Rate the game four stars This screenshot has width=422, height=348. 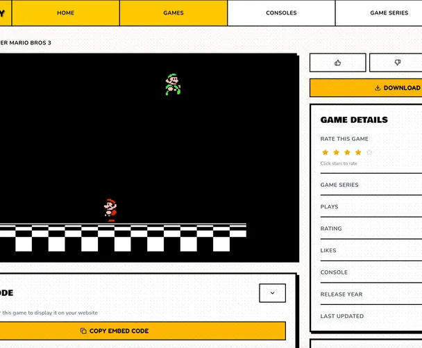pyautogui.click(x=358, y=152)
